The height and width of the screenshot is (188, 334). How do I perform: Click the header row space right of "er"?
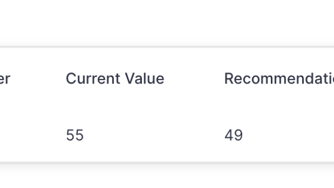[38, 78]
